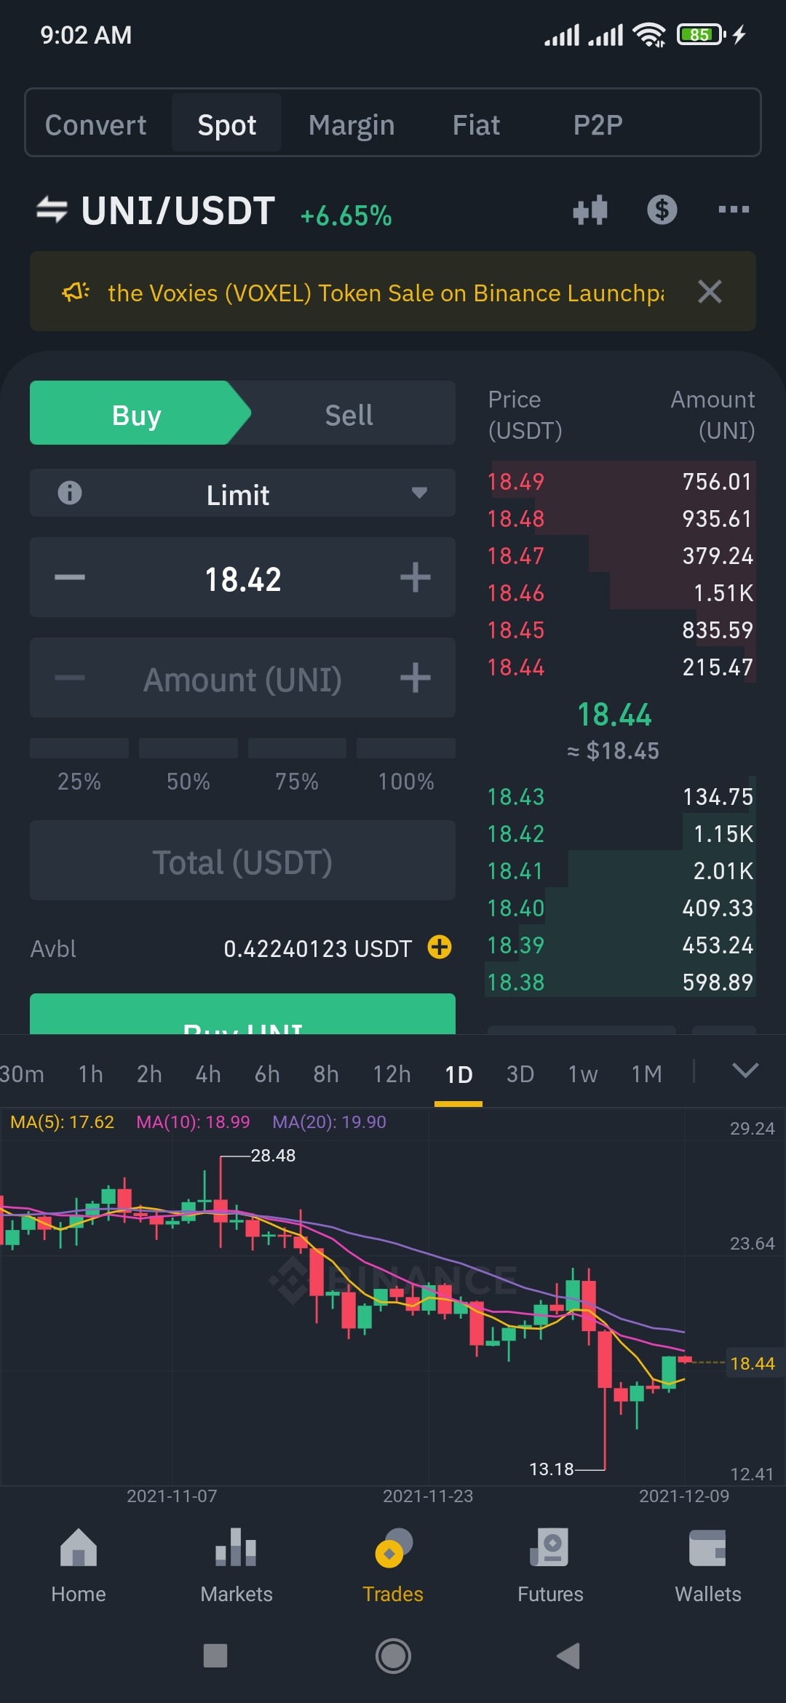Image resolution: width=786 pixels, height=1703 pixels.
Task: Select the 1M chart interval
Action: [x=647, y=1074]
